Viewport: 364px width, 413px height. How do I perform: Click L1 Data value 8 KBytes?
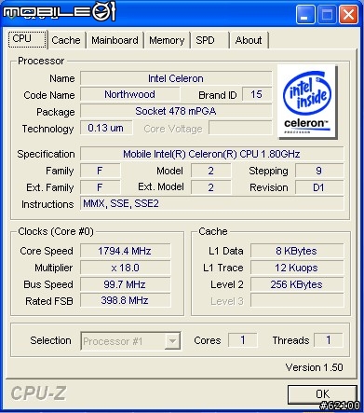pyautogui.click(x=297, y=251)
